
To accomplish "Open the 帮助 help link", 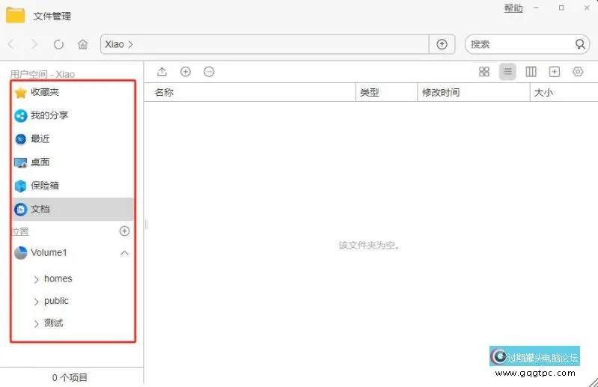I will point(513,8).
